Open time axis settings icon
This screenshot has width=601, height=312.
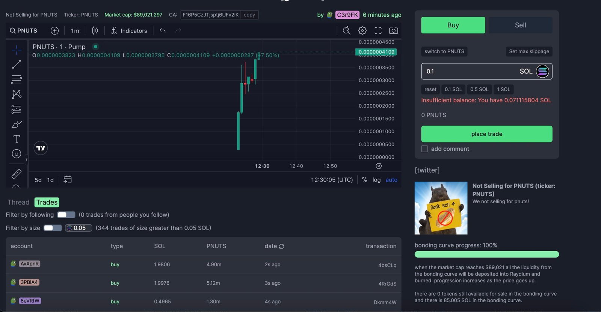(x=379, y=166)
